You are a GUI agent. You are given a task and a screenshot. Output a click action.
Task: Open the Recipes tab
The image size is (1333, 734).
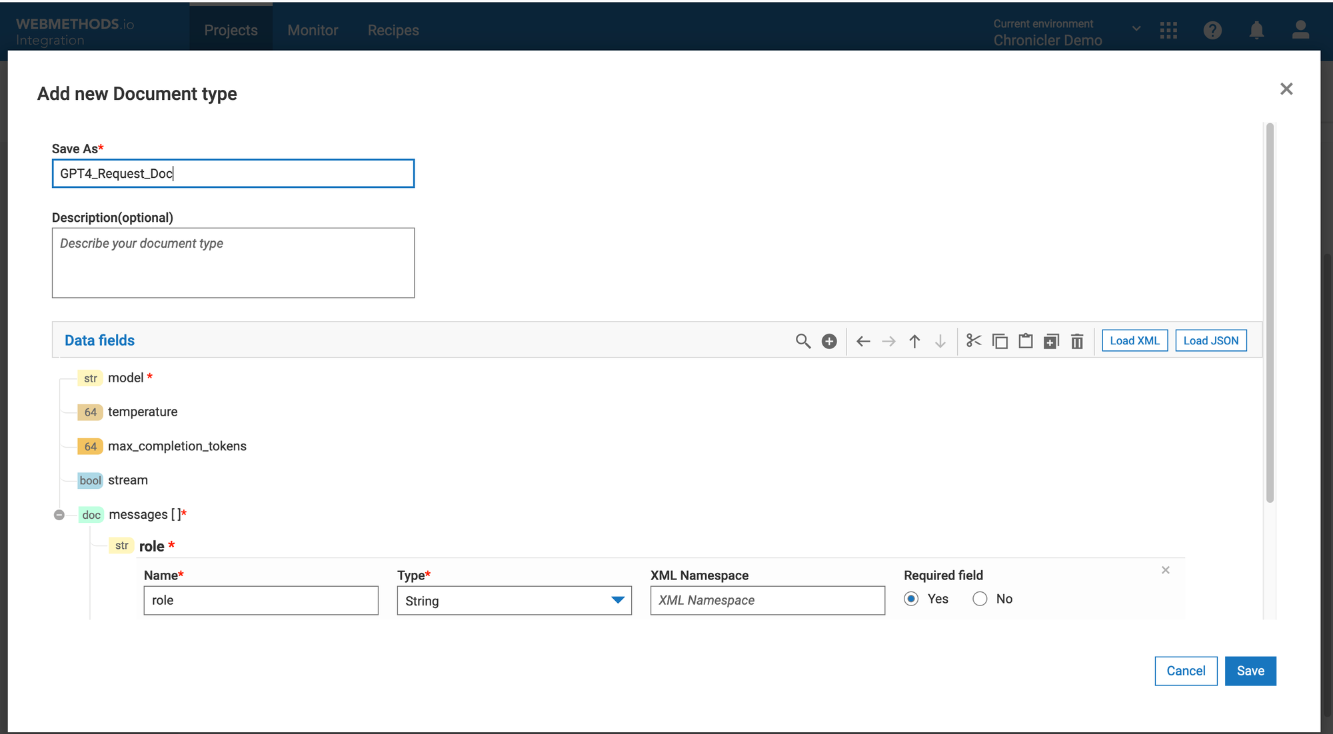click(393, 30)
